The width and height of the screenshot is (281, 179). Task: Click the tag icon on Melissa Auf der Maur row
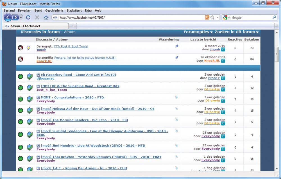176,108
